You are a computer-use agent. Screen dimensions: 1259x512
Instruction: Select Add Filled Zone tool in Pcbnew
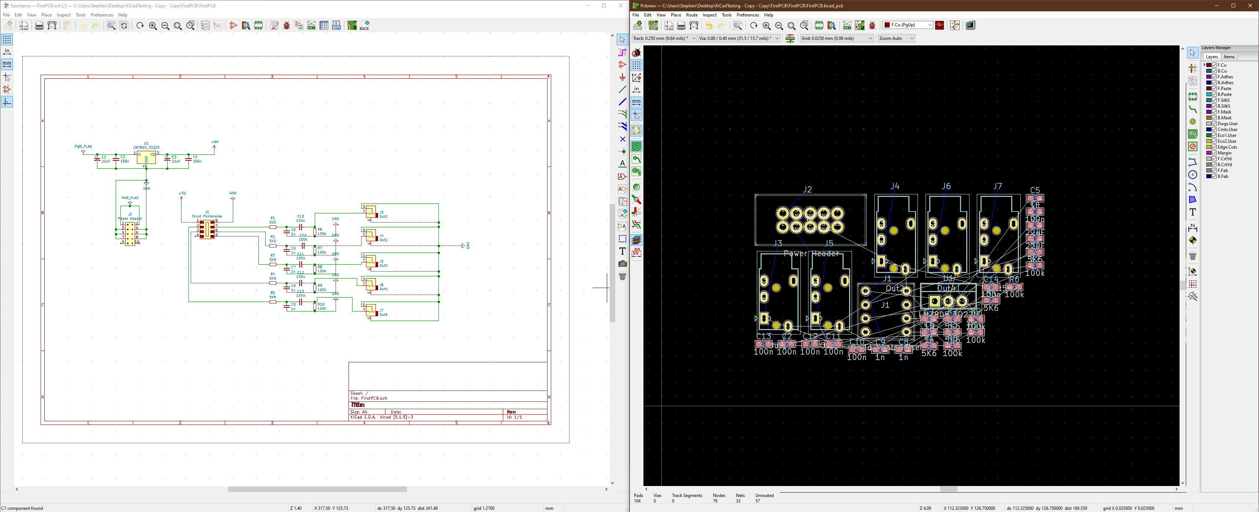pyautogui.click(x=1192, y=134)
